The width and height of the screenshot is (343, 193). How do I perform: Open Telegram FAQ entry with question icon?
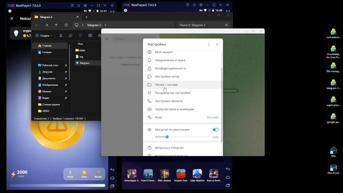[183, 148]
